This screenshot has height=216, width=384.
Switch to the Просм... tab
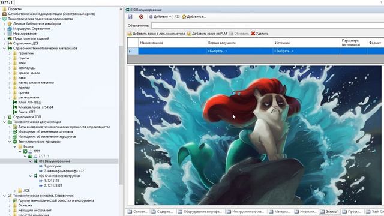click(352, 211)
